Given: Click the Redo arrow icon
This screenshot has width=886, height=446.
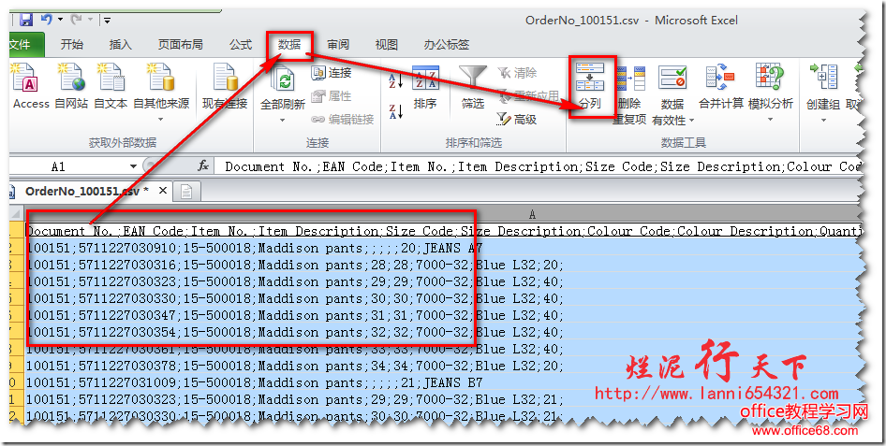Looking at the screenshot, I should click(76, 20).
